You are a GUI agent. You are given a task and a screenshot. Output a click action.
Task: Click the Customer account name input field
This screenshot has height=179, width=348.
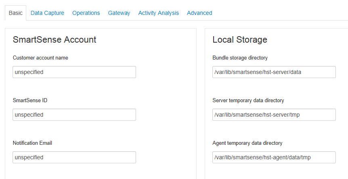tap(74, 72)
